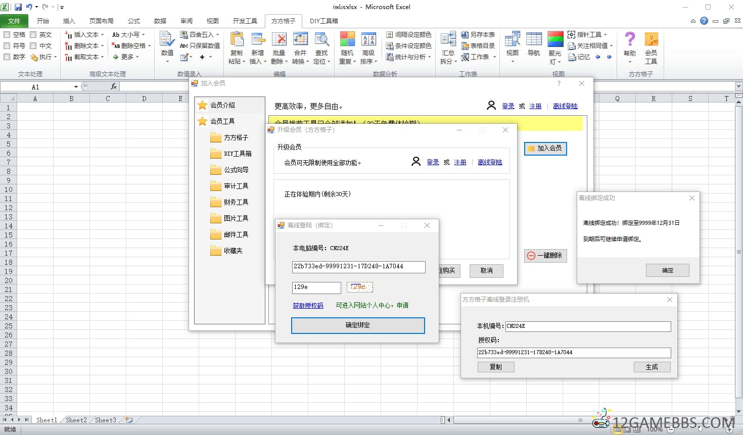Open the 会员工具 member tools icon
The image size is (743, 435).
pos(651,49)
